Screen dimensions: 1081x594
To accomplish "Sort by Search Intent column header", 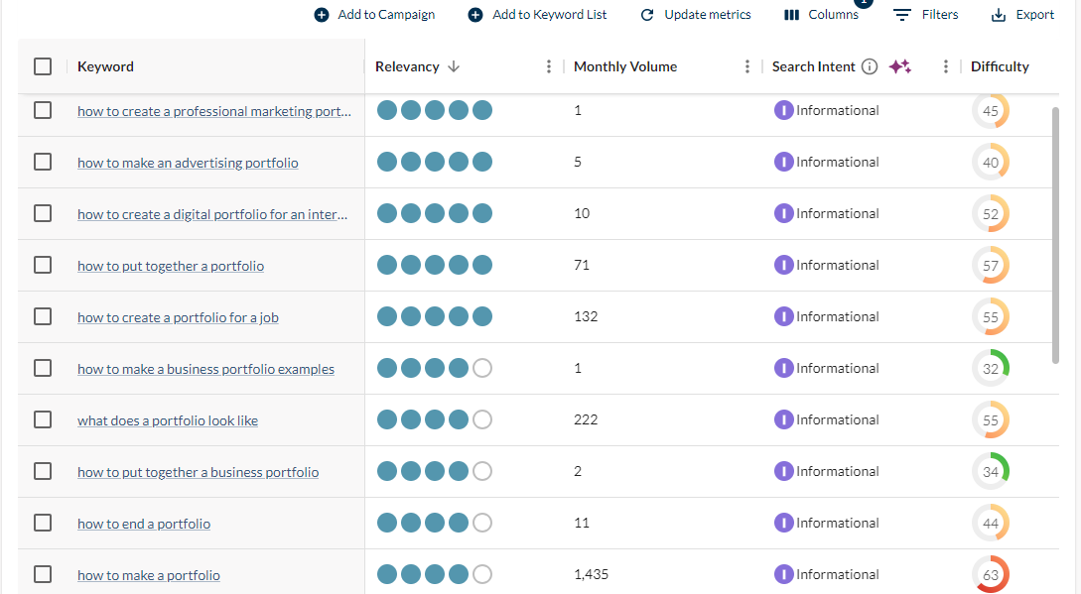I will 814,66.
